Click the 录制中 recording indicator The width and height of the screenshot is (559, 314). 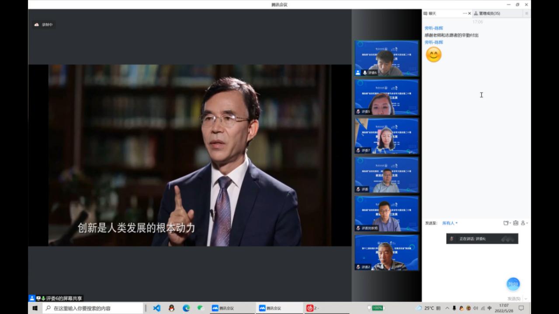pyautogui.click(x=44, y=25)
